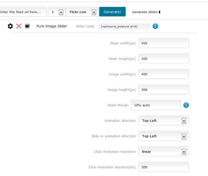Screen dimensions: 208x176
Task: Click the Click-Animation transition label
Action: (115, 151)
